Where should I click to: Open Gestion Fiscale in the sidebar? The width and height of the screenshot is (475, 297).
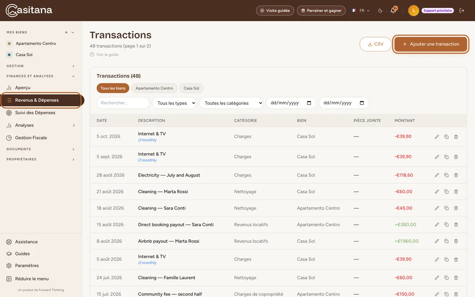(x=31, y=138)
